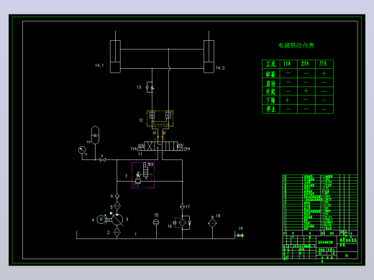Click the right hydraulic cylinder 14.2 symbol
This screenshot has width=374, height=280.
coord(209,56)
